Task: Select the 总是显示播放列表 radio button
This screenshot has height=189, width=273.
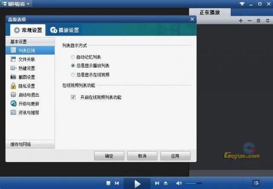Action: point(73,66)
